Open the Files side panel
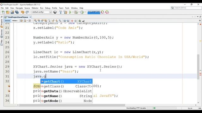Viewport: 202px width, 113px height. (x=2, y=43)
